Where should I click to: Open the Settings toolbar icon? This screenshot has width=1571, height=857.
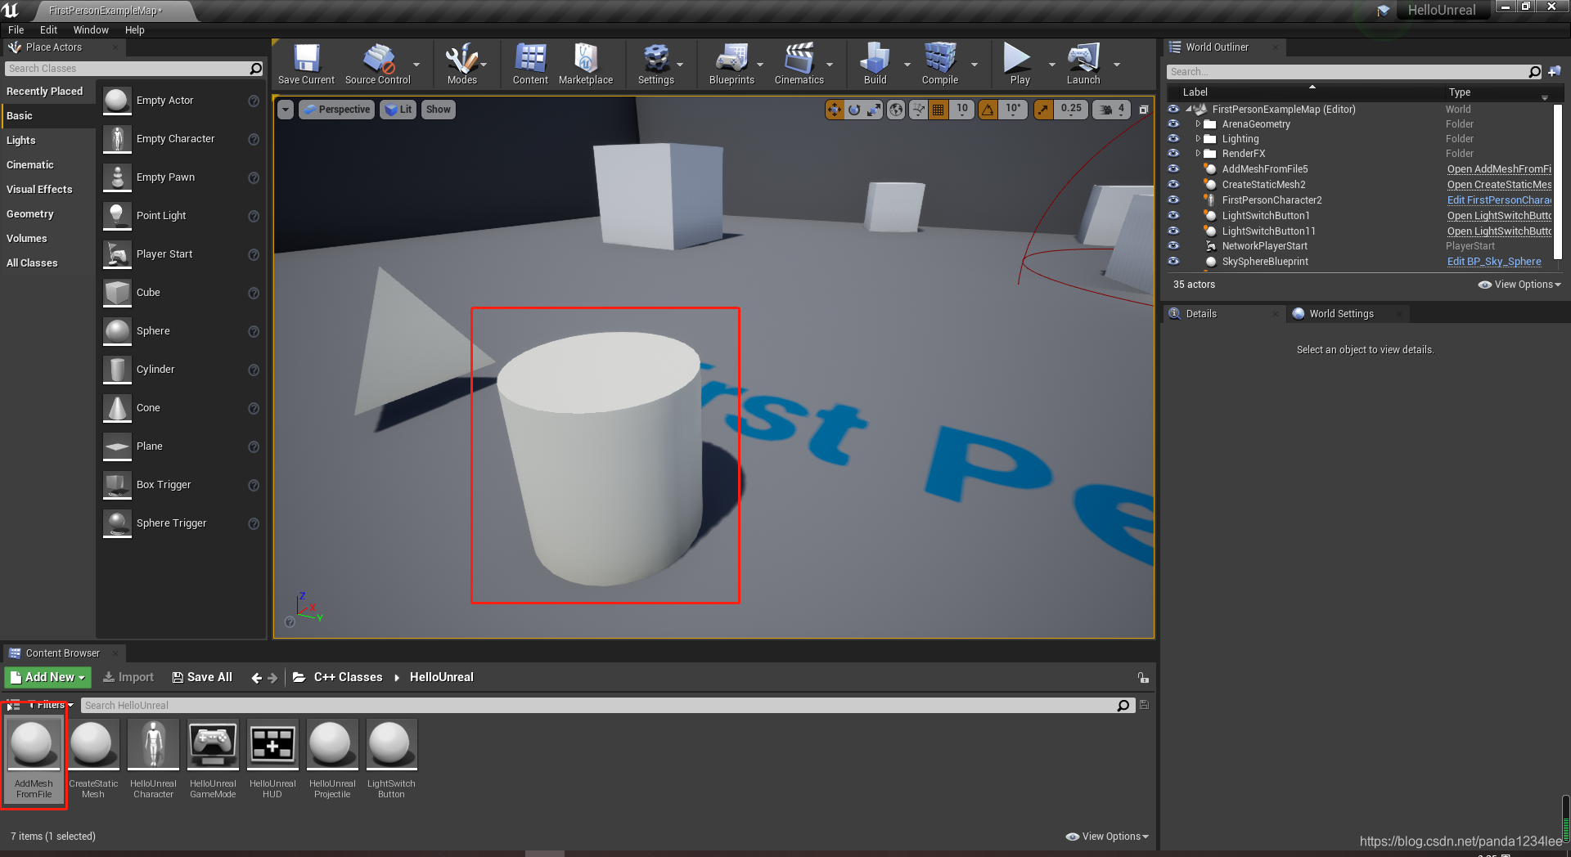coord(656,64)
